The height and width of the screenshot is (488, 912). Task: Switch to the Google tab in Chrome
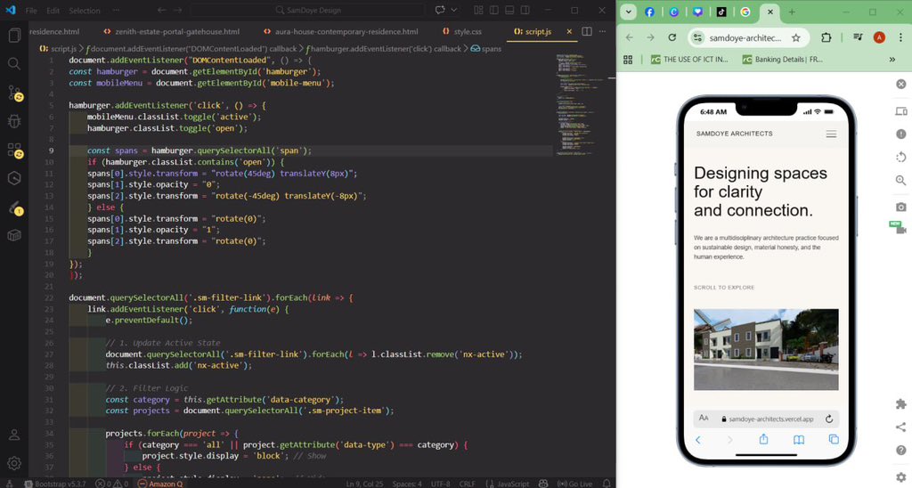pos(745,12)
